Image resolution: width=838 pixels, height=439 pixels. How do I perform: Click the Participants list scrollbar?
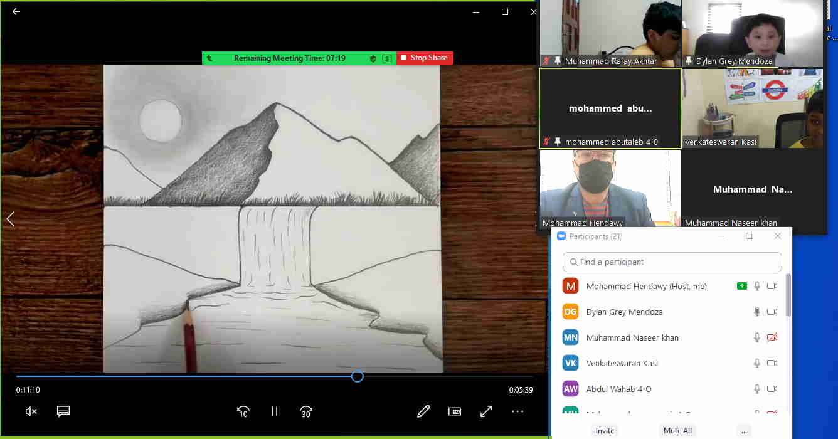[x=788, y=295]
